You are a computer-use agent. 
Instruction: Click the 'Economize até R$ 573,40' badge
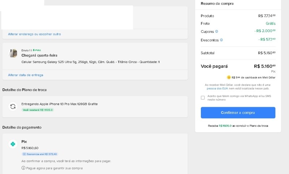39,154
